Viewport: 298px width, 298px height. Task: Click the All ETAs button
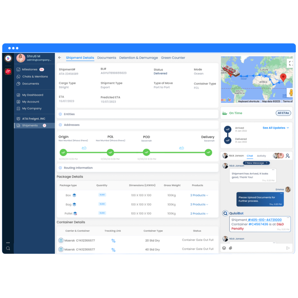pos(283,113)
